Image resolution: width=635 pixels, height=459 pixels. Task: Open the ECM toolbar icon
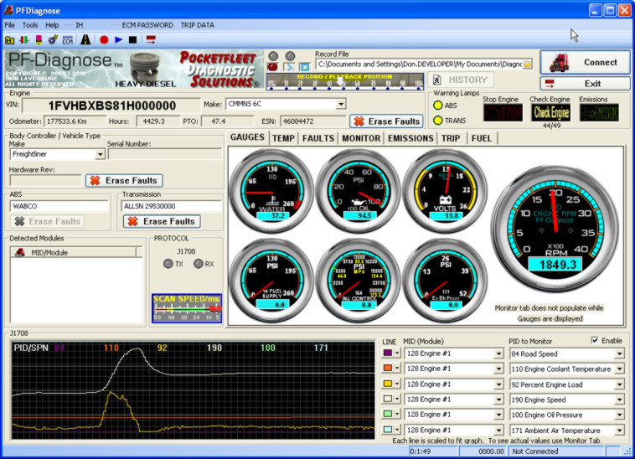pos(68,39)
